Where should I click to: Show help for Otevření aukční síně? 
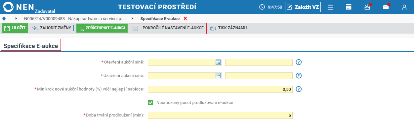point(299,62)
